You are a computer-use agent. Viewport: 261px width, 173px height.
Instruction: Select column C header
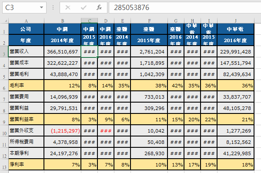(x=89, y=21)
